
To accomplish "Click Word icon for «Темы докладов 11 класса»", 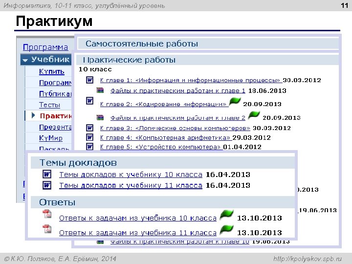I will (x=47, y=185).
